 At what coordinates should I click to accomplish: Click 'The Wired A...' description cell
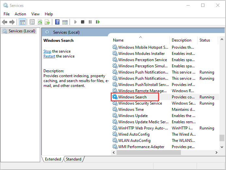point(184,134)
